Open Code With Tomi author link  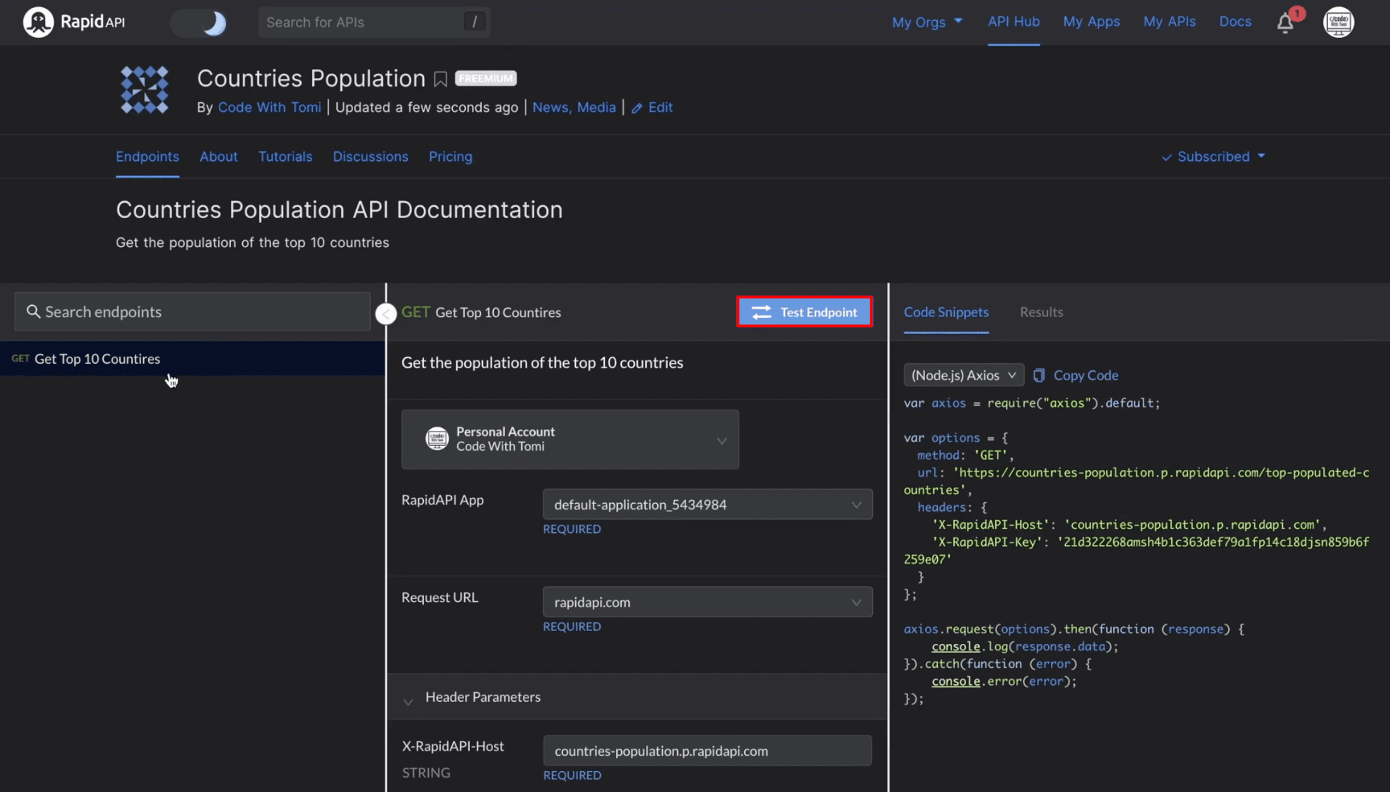coord(269,107)
